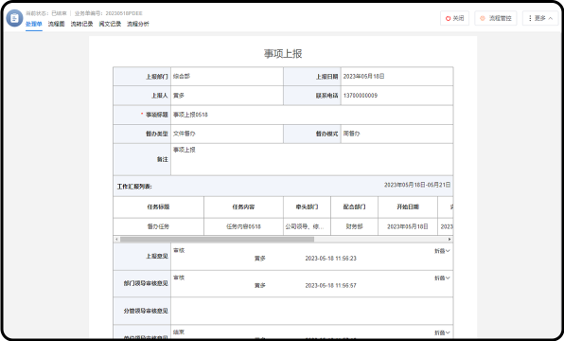Viewport: 564px width, 341px height.
Task: Select the 财务部 table cell
Action: [354, 226]
